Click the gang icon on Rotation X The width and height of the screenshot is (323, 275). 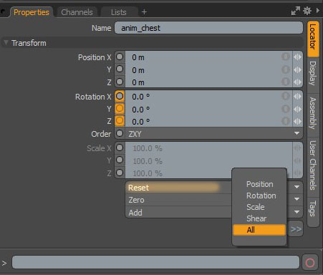click(x=286, y=96)
